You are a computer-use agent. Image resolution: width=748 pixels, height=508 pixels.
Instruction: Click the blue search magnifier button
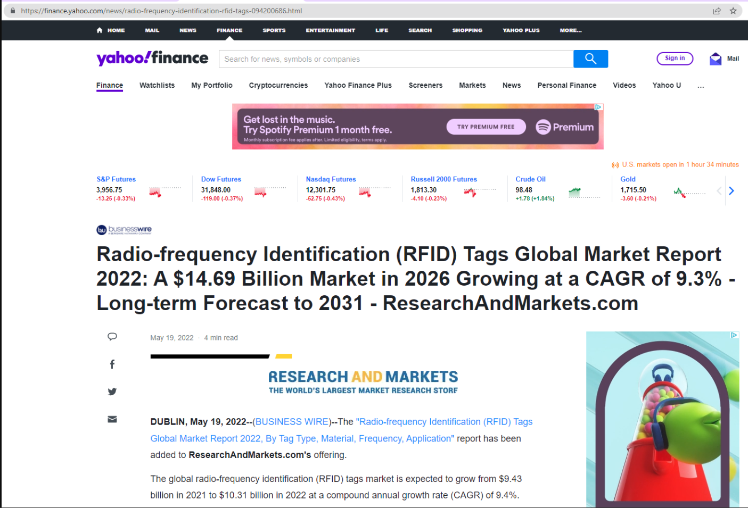(x=590, y=59)
